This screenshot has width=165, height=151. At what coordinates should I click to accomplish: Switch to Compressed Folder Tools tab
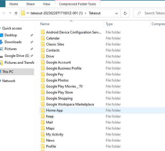coord(78,4)
